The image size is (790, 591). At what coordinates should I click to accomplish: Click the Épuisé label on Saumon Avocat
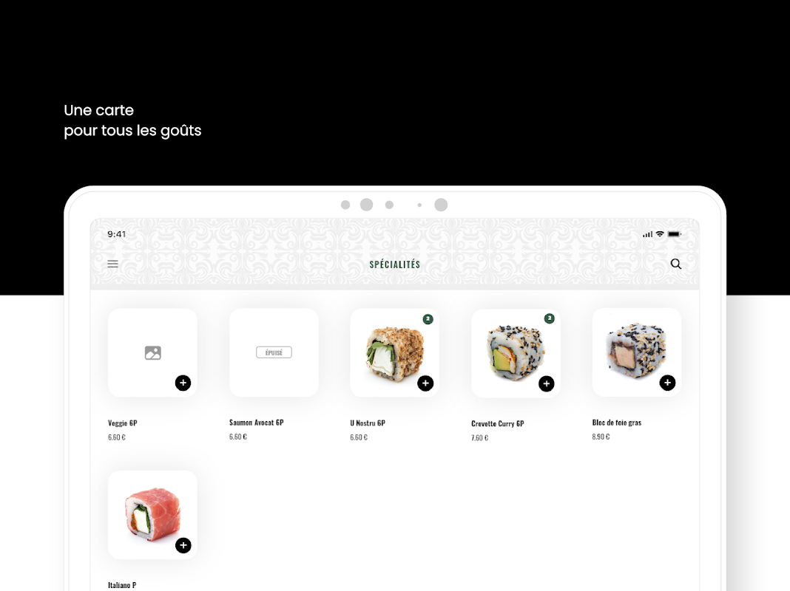coord(274,352)
